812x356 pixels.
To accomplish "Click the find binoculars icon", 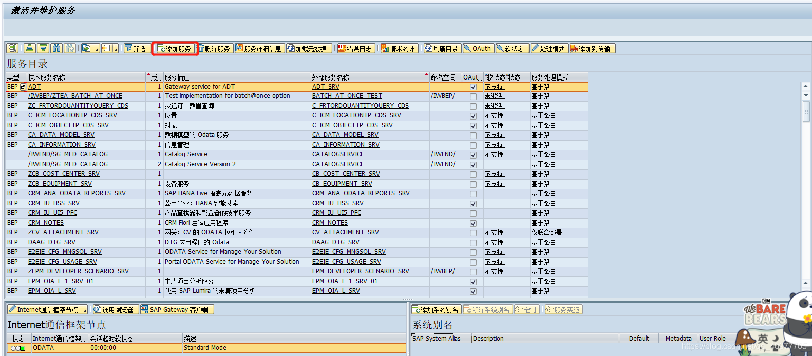I will click(x=56, y=48).
